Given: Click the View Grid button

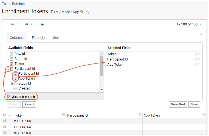Looking at the screenshot, I should coord(178,105).
